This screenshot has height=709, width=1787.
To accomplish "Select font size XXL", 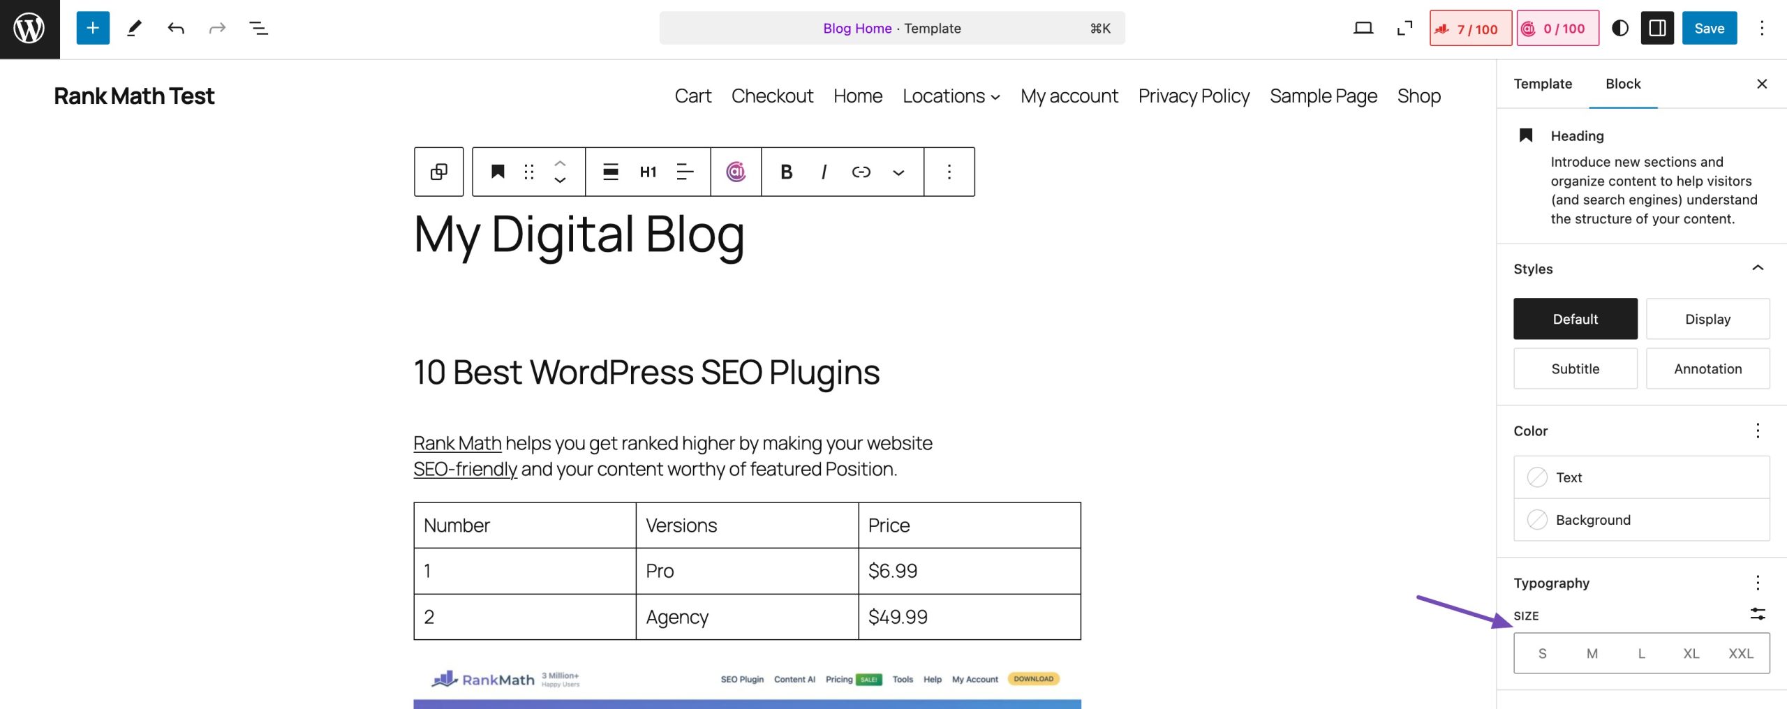I will pyautogui.click(x=1741, y=653).
